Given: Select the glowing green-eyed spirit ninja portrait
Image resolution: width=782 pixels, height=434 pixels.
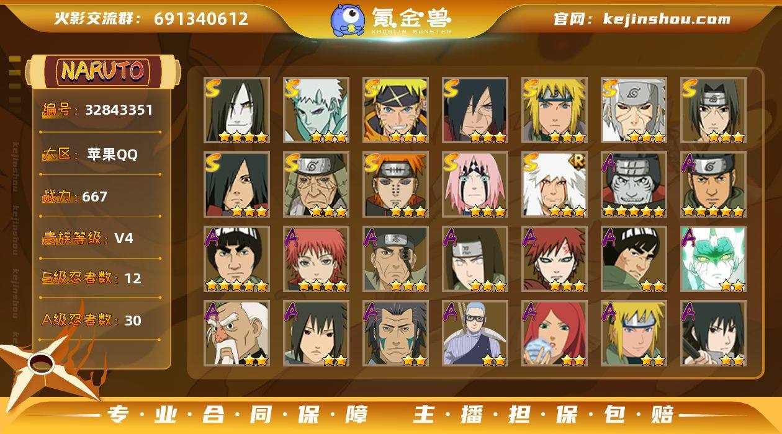Looking at the screenshot, I should point(713,259).
